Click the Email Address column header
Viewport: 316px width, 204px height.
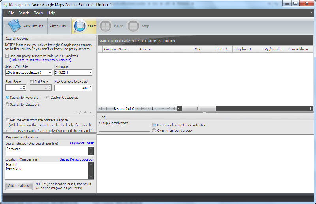point(299,49)
